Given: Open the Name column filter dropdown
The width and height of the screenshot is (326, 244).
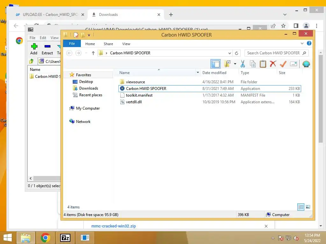Looking at the screenshot, I should (x=198, y=73).
